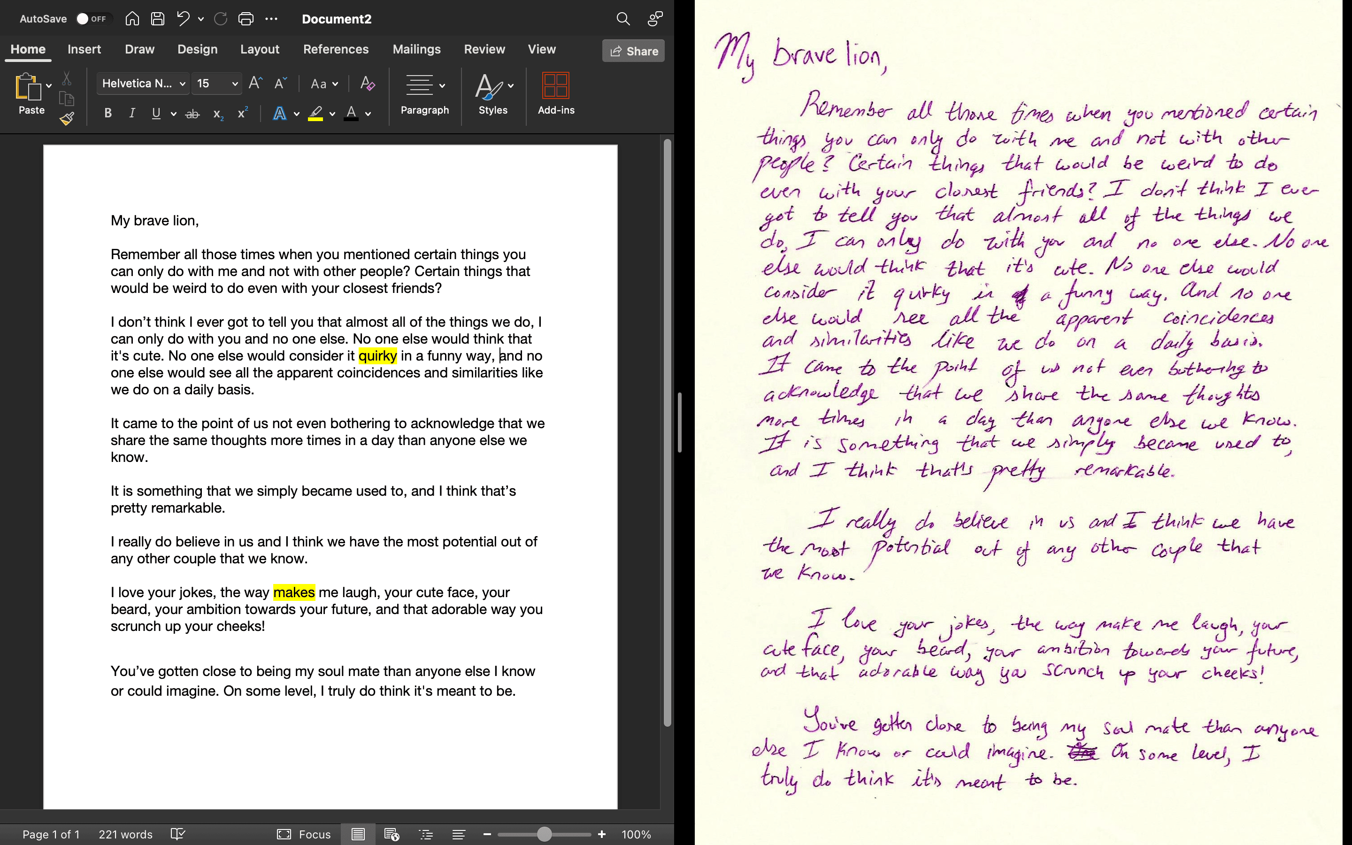Toggle italic formatting
Screen dimensions: 1352x845
click(x=132, y=114)
